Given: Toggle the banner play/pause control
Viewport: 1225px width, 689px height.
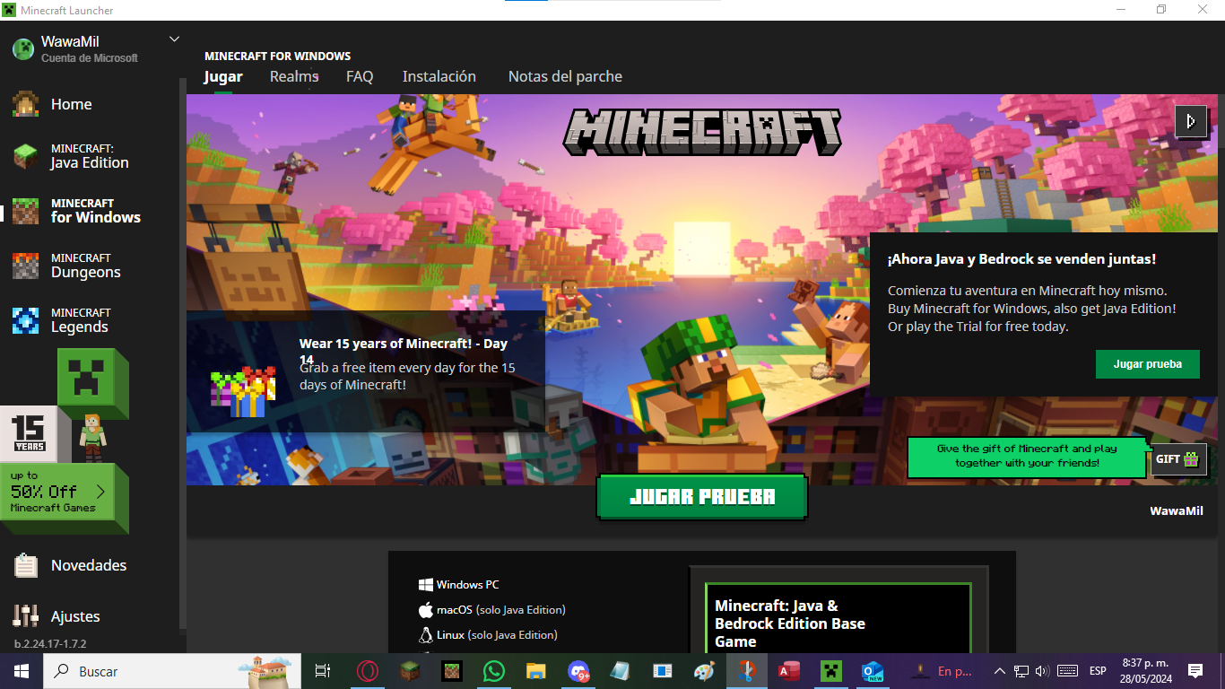Looking at the screenshot, I should (1190, 121).
